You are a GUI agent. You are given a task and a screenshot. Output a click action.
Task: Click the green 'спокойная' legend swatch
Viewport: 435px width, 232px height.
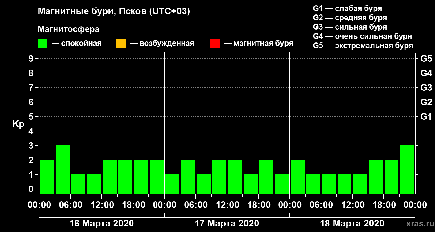click(43, 44)
